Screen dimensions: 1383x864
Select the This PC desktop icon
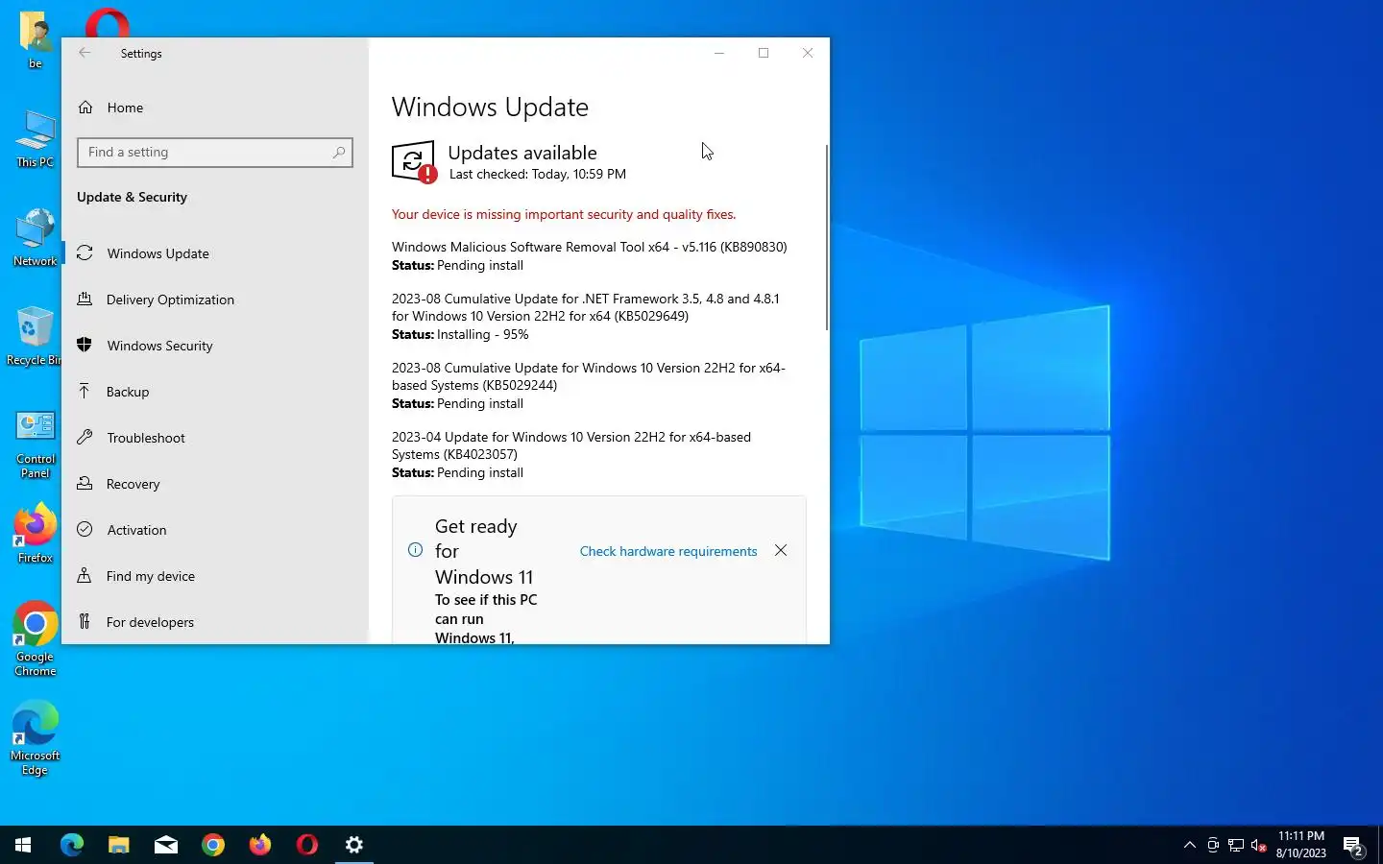coord(36,139)
